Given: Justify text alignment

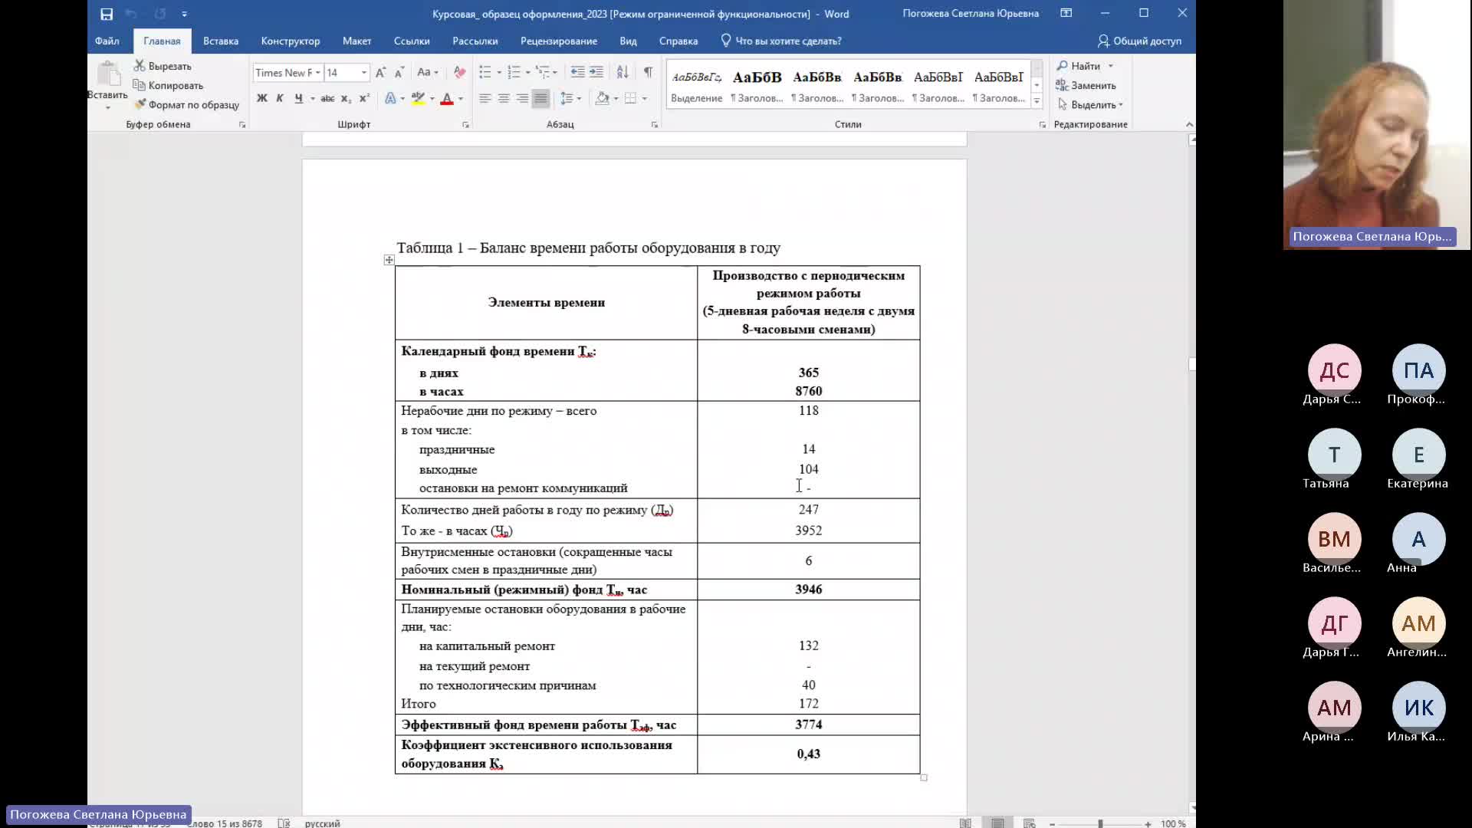Looking at the screenshot, I should (540, 98).
